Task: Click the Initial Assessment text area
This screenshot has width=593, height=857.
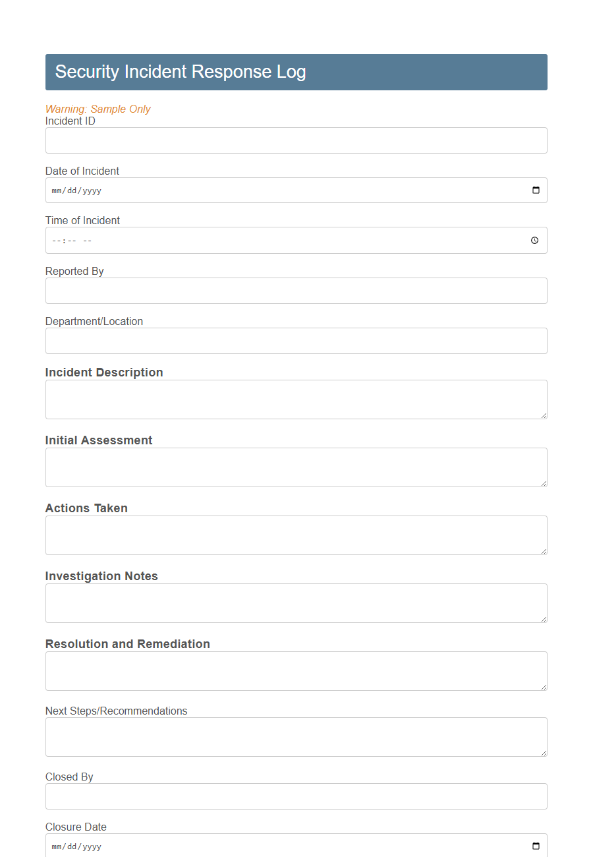Action: pos(296,467)
